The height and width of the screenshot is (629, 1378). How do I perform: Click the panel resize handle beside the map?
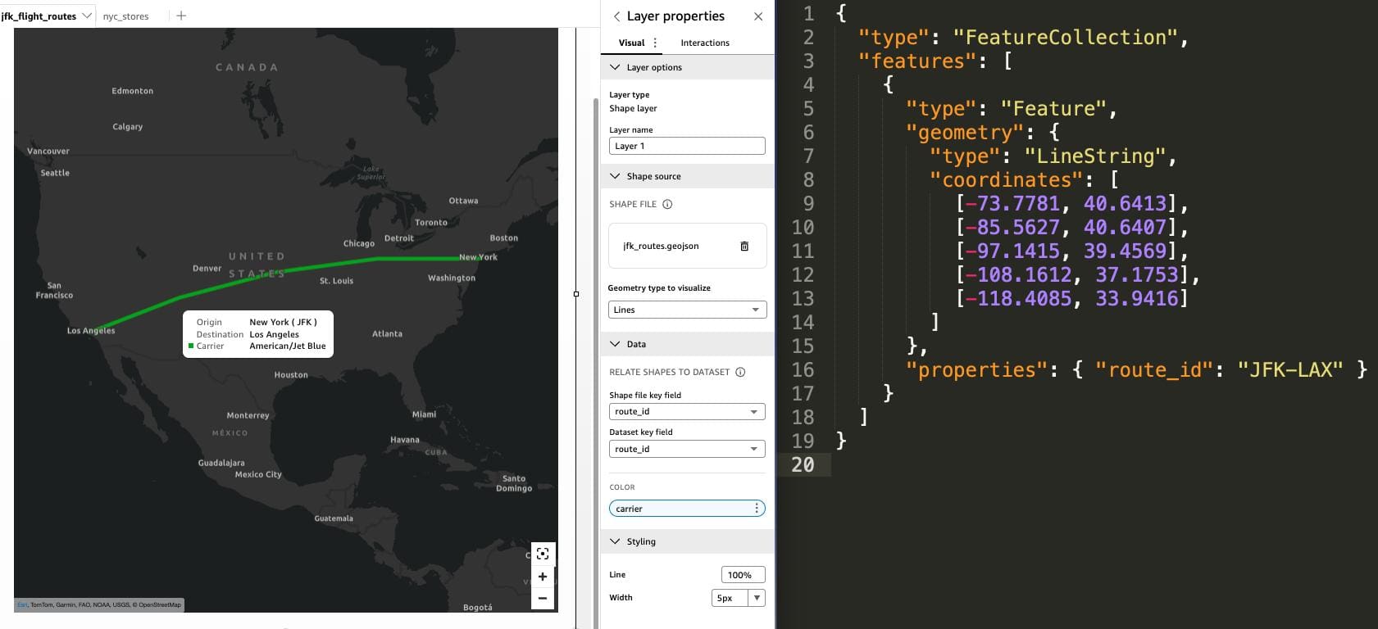576,293
